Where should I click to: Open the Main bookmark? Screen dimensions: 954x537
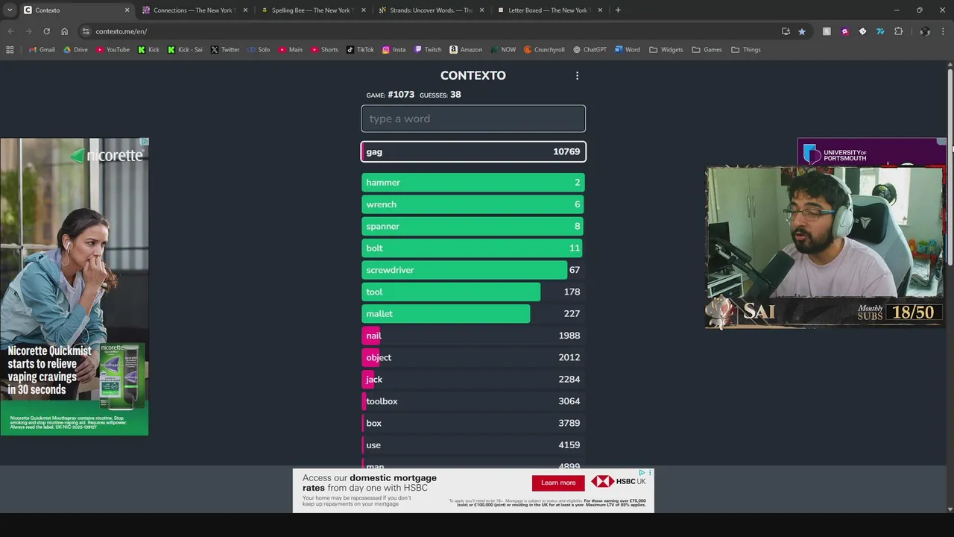[x=291, y=50]
